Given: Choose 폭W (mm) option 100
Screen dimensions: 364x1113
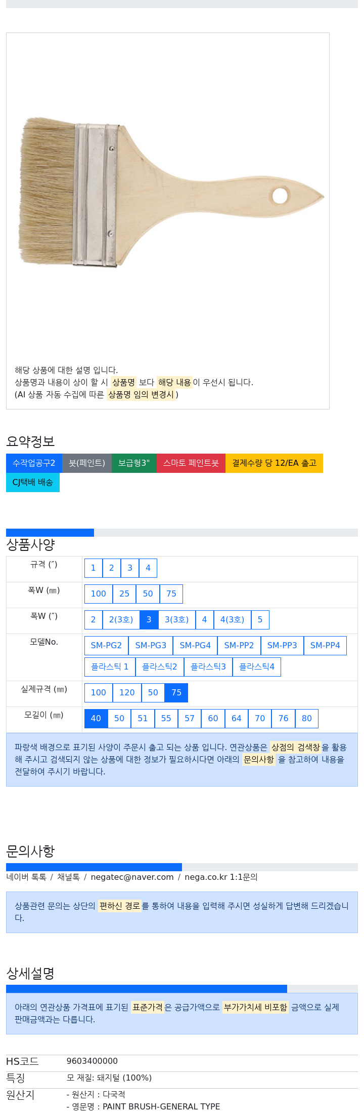Looking at the screenshot, I should click(x=99, y=594).
